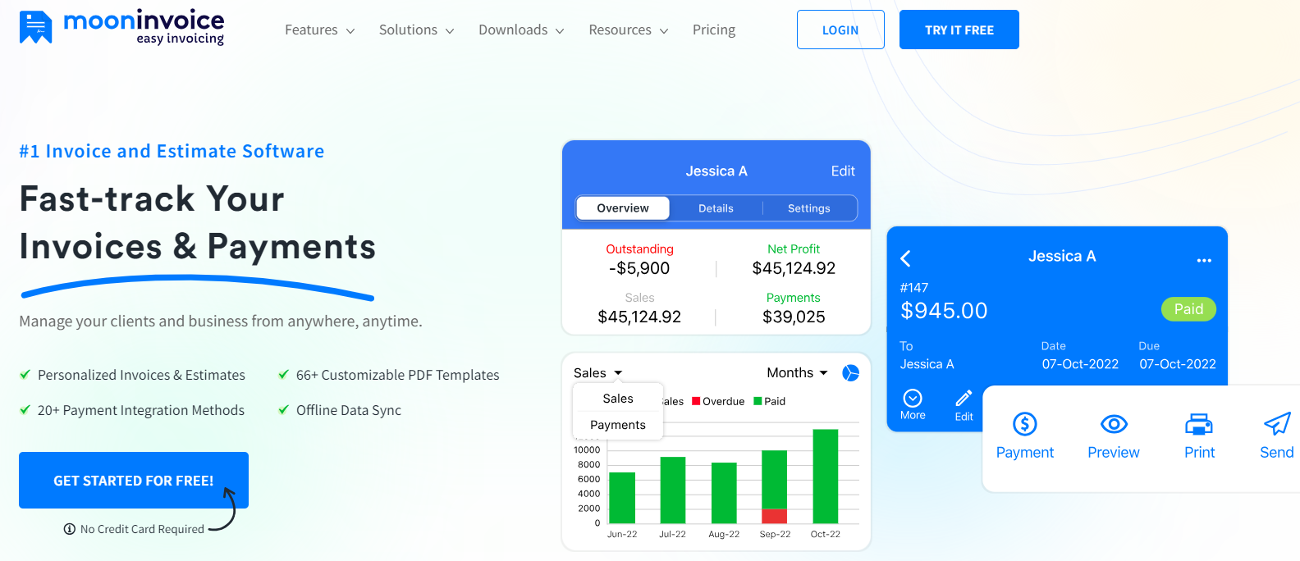Click the Outstanding amount -$5,900
The image size is (1300, 561).
pyautogui.click(x=639, y=268)
